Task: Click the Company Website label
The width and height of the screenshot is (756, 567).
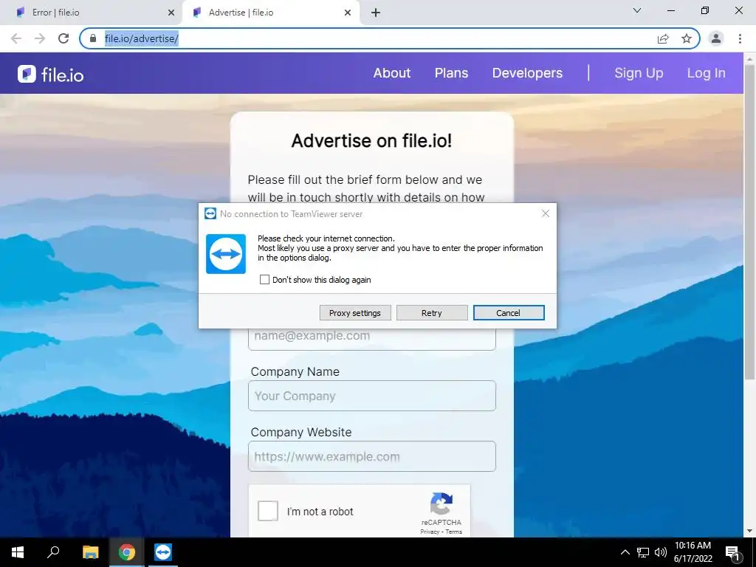Action: pyautogui.click(x=301, y=432)
